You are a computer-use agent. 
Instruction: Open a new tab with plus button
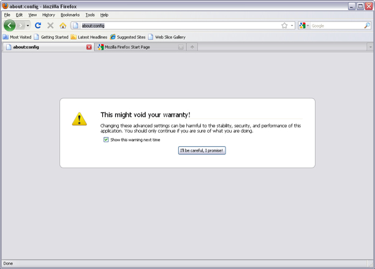tap(192, 47)
